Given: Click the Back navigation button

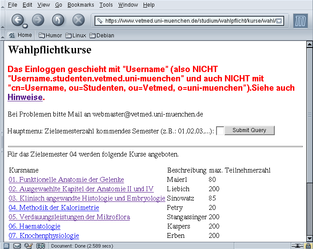Looking at the screenshot, I should click(x=18, y=20).
